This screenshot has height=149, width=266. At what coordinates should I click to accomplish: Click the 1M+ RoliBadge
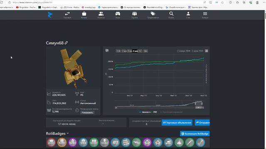coord(83,142)
